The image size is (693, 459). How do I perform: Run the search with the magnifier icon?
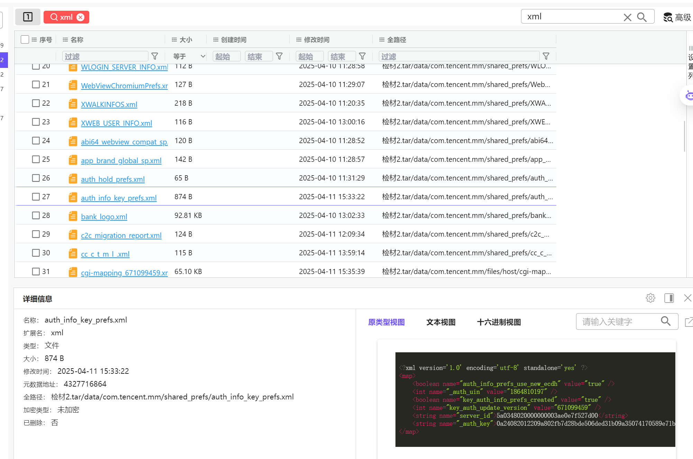coord(642,17)
